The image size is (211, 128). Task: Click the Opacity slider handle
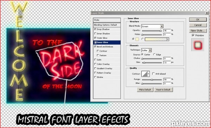tap(161, 31)
